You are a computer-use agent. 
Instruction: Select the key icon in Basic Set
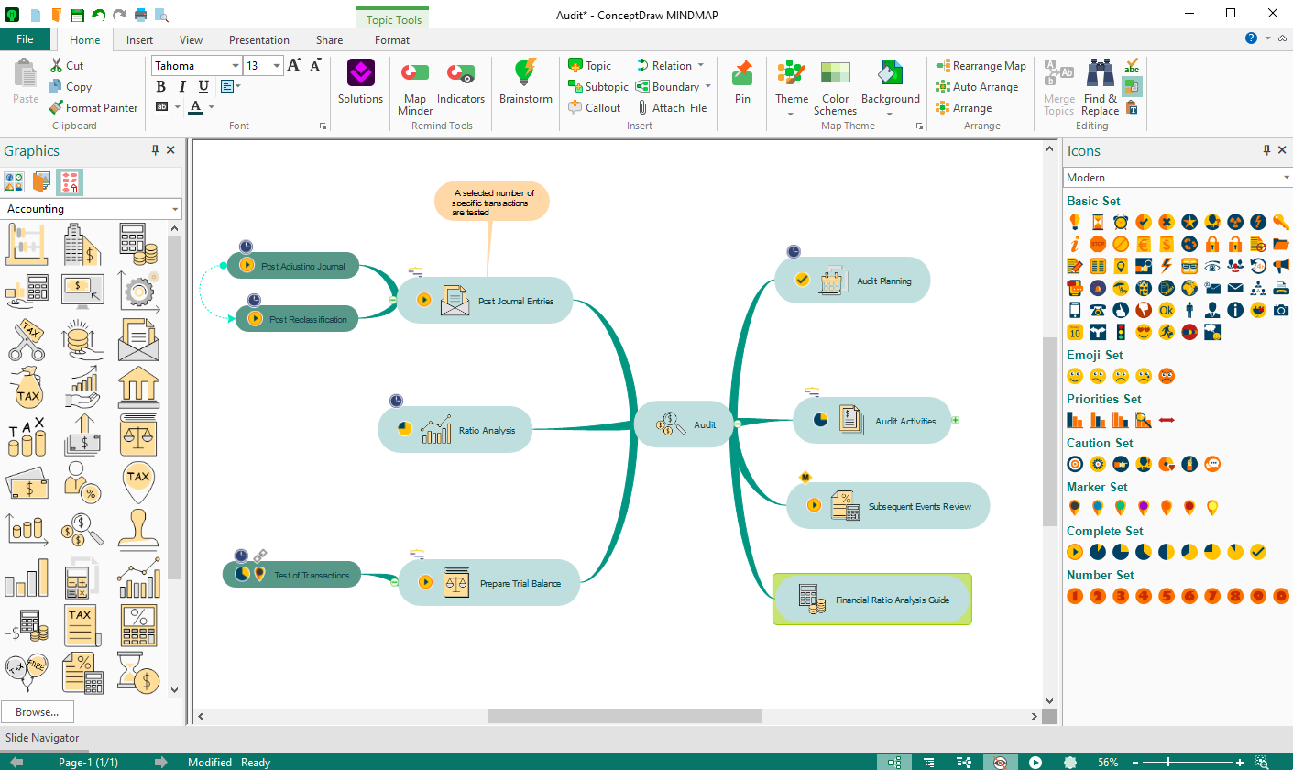[x=1281, y=222]
